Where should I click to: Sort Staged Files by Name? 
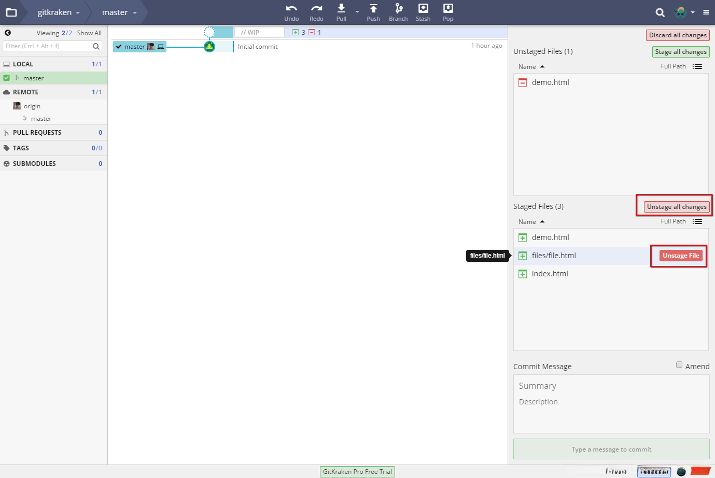coord(531,221)
